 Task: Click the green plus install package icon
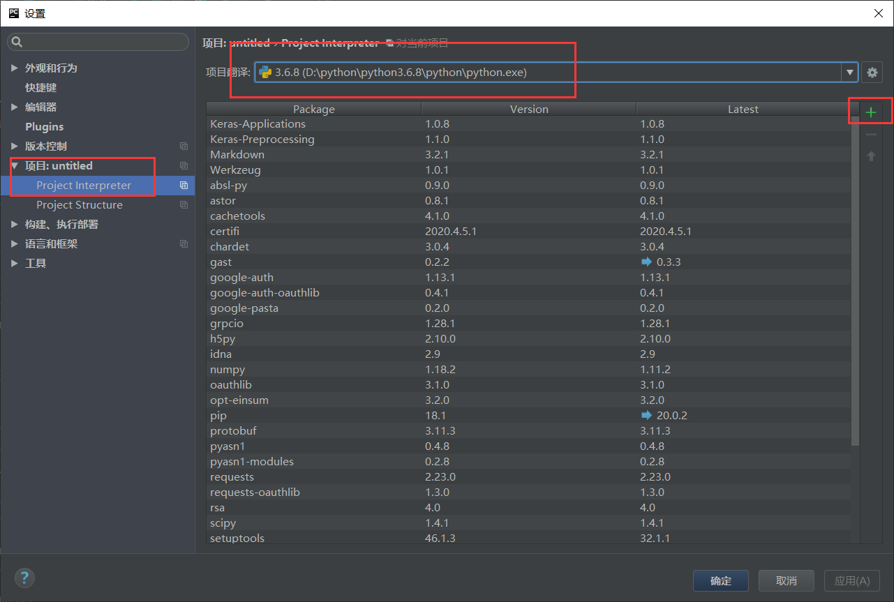(x=871, y=112)
